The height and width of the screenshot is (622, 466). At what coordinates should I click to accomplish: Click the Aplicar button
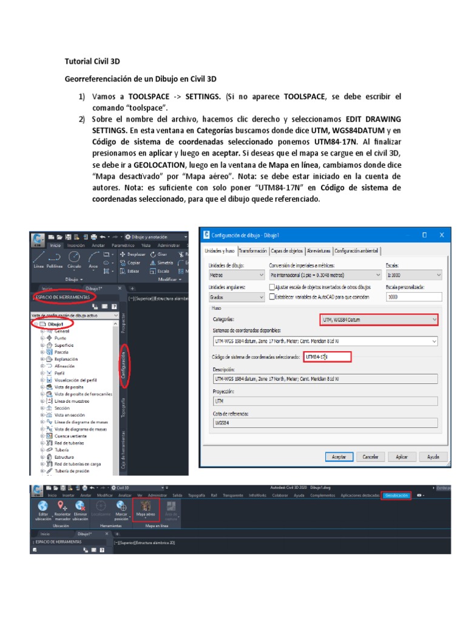pos(402,457)
